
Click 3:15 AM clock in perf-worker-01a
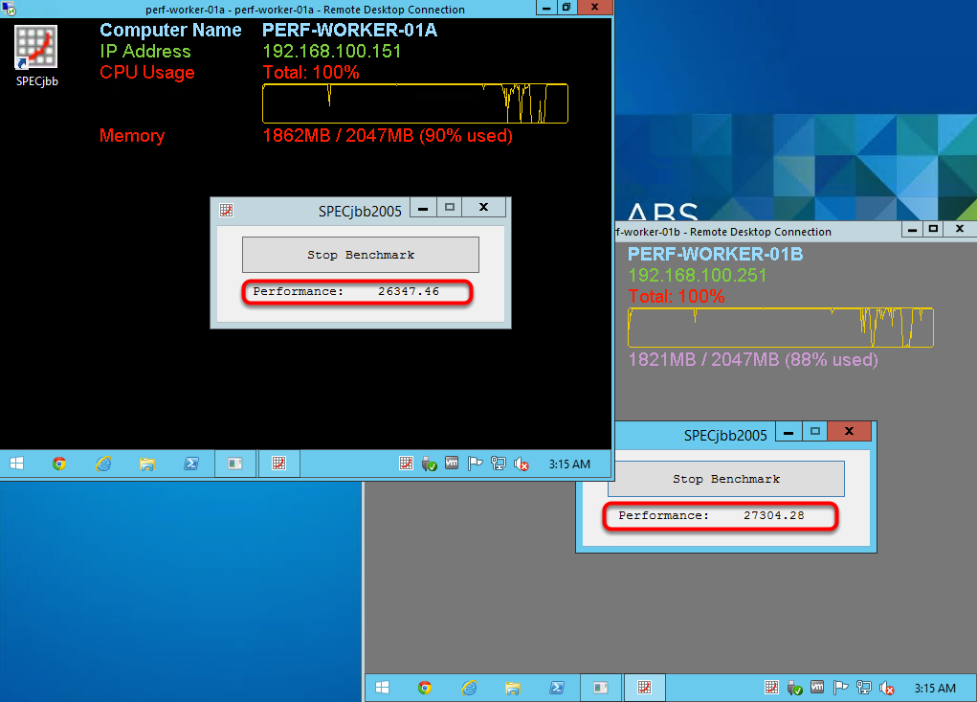click(x=569, y=464)
